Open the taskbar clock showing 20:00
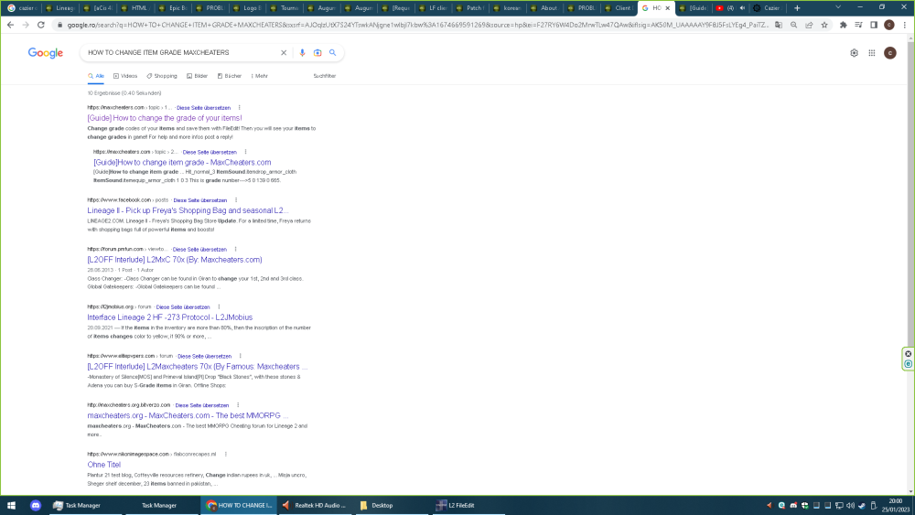Screen dimensions: 915x515 (x=895, y=506)
